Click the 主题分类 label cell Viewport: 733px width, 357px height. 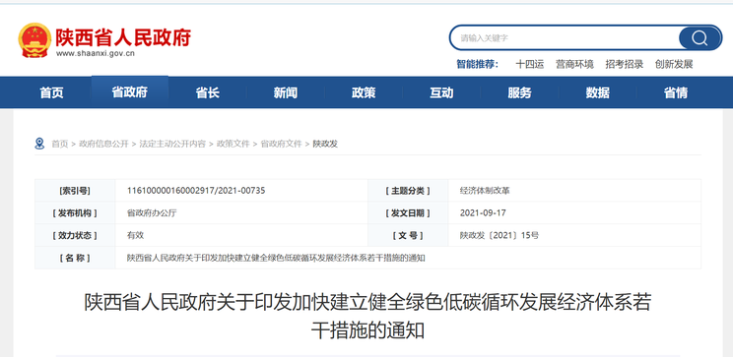click(408, 191)
